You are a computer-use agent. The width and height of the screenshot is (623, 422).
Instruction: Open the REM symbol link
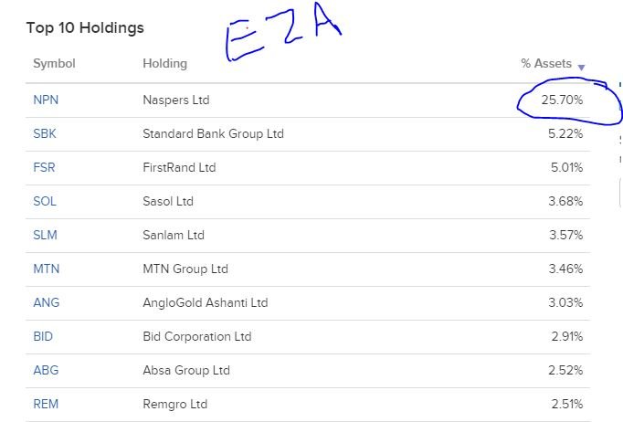pos(46,404)
